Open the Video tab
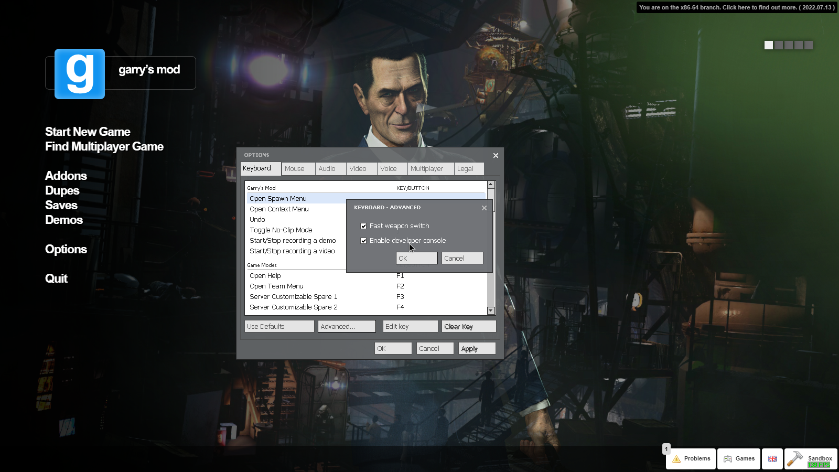The width and height of the screenshot is (839, 472). [362, 169]
